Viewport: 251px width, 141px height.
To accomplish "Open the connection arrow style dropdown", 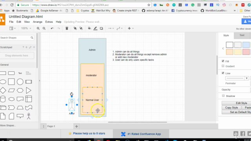I will tap(111, 29).
